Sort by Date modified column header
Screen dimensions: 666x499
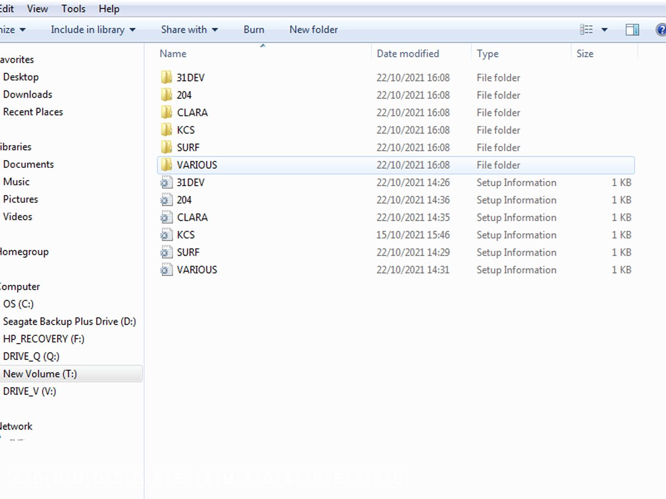click(408, 54)
